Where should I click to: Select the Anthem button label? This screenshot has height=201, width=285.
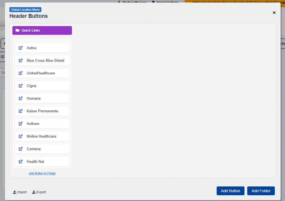click(33, 124)
